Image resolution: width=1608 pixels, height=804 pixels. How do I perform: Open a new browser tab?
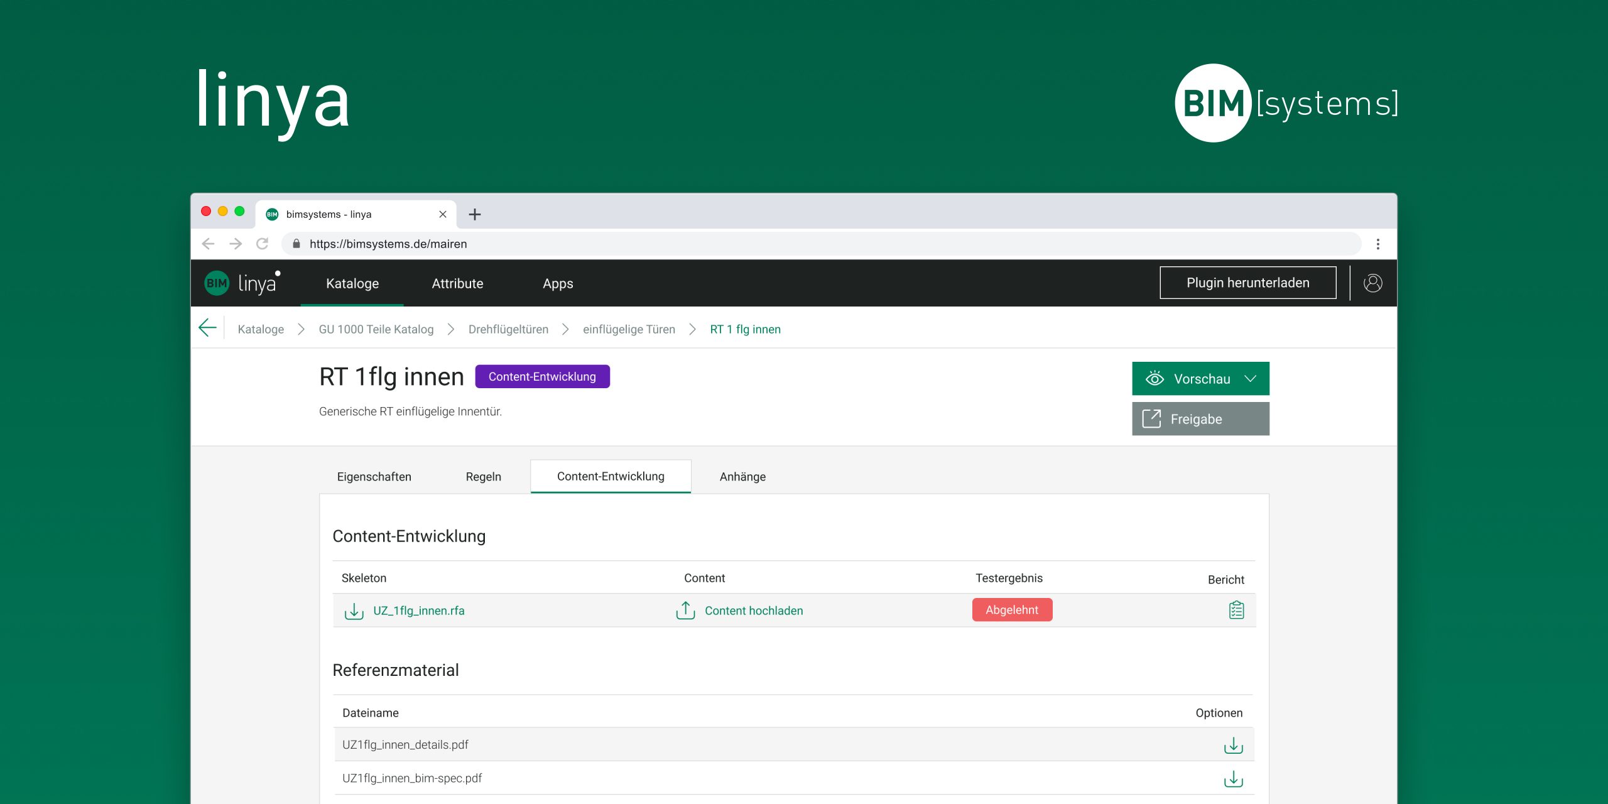click(x=475, y=214)
